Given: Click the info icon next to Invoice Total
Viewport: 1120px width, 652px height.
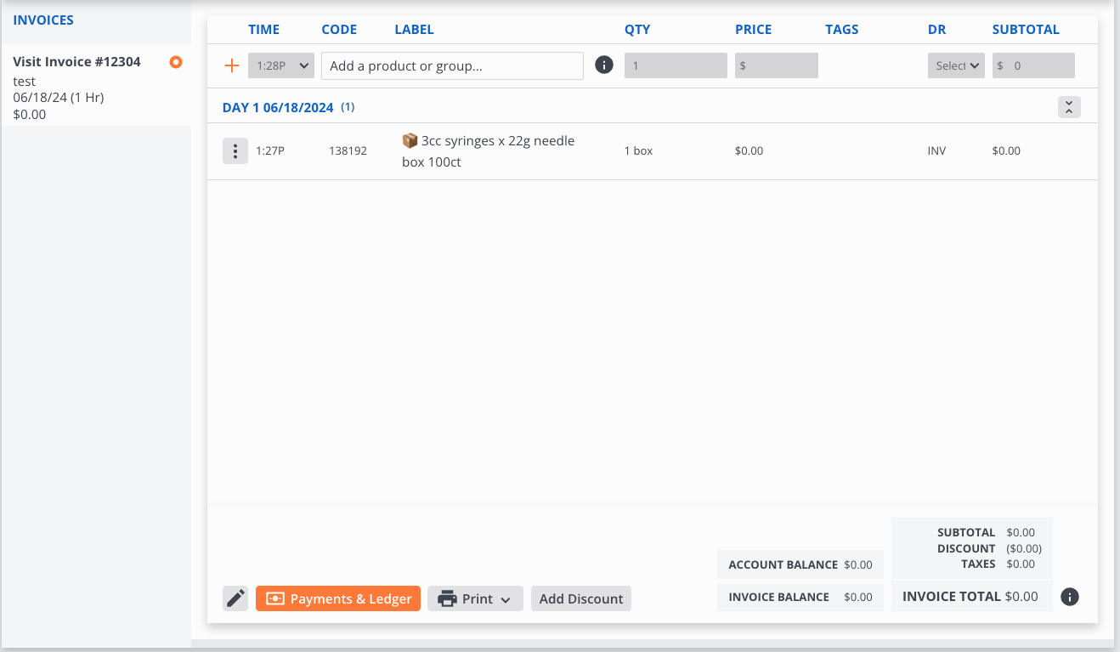Looking at the screenshot, I should click(x=1070, y=597).
